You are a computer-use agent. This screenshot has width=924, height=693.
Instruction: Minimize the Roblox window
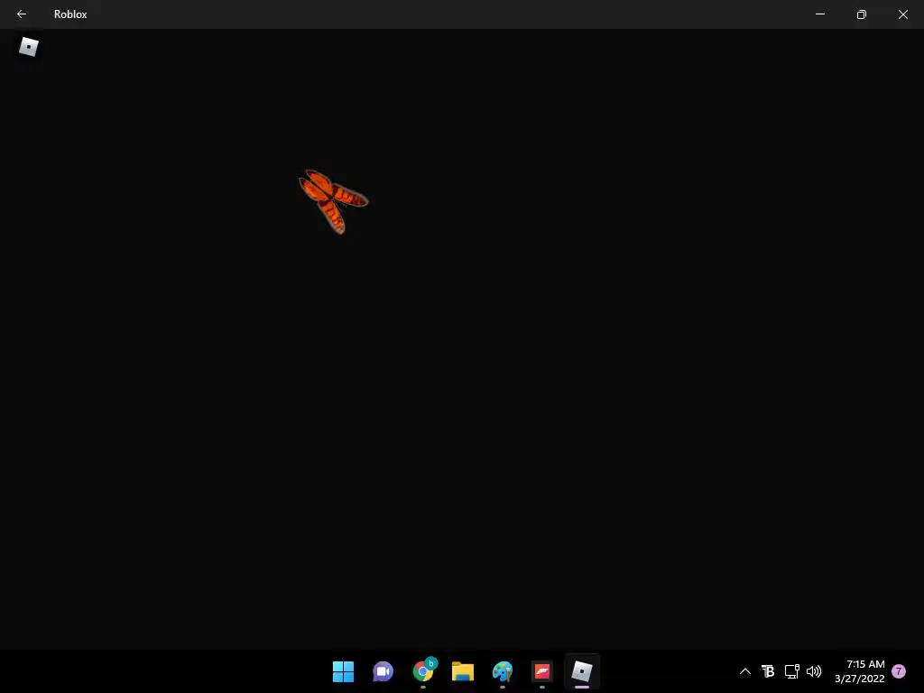[819, 14]
